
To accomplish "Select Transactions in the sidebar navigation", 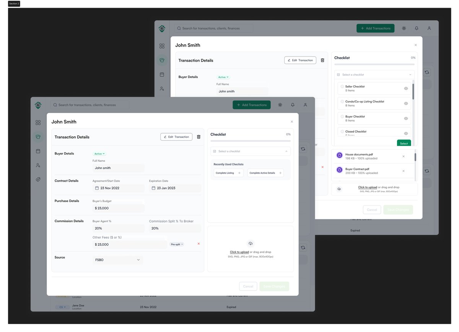I will pyautogui.click(x=38, y=137).
